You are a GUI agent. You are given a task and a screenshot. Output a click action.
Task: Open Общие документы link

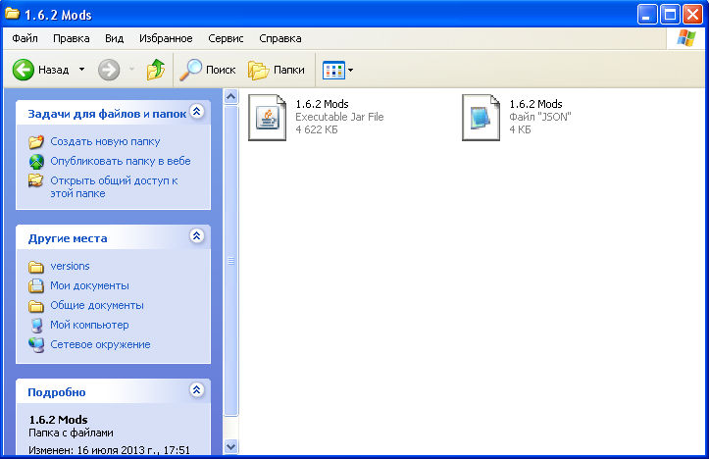pos(97,305)
